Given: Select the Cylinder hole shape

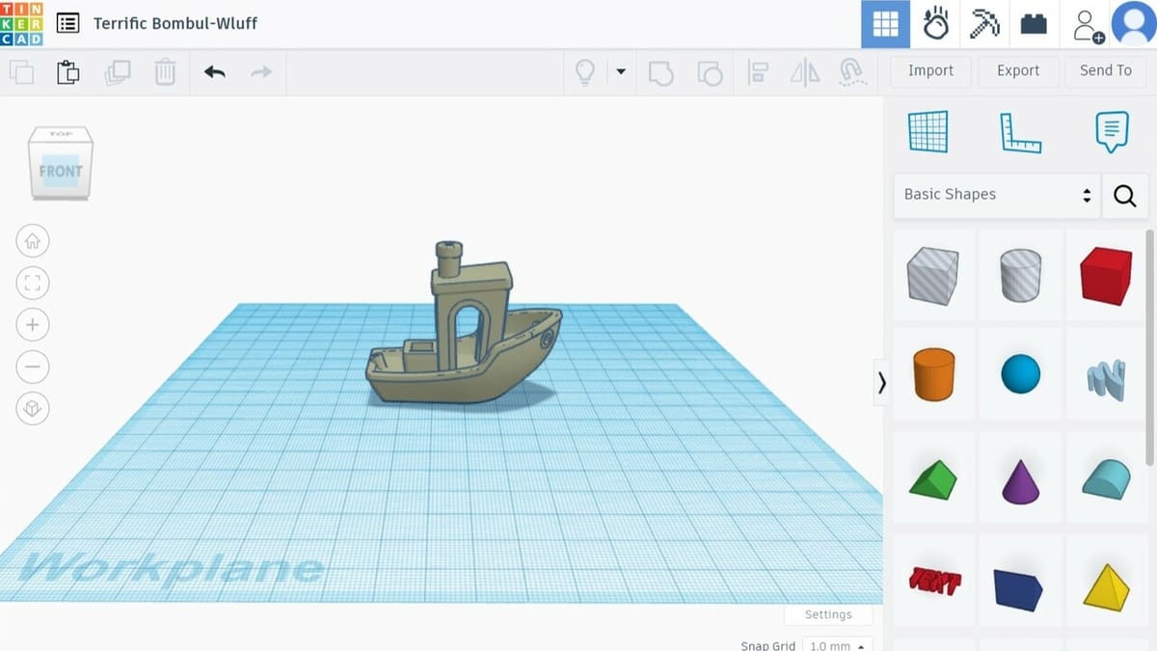Looking at the screenshot, I should click(x=1020, y=275).
